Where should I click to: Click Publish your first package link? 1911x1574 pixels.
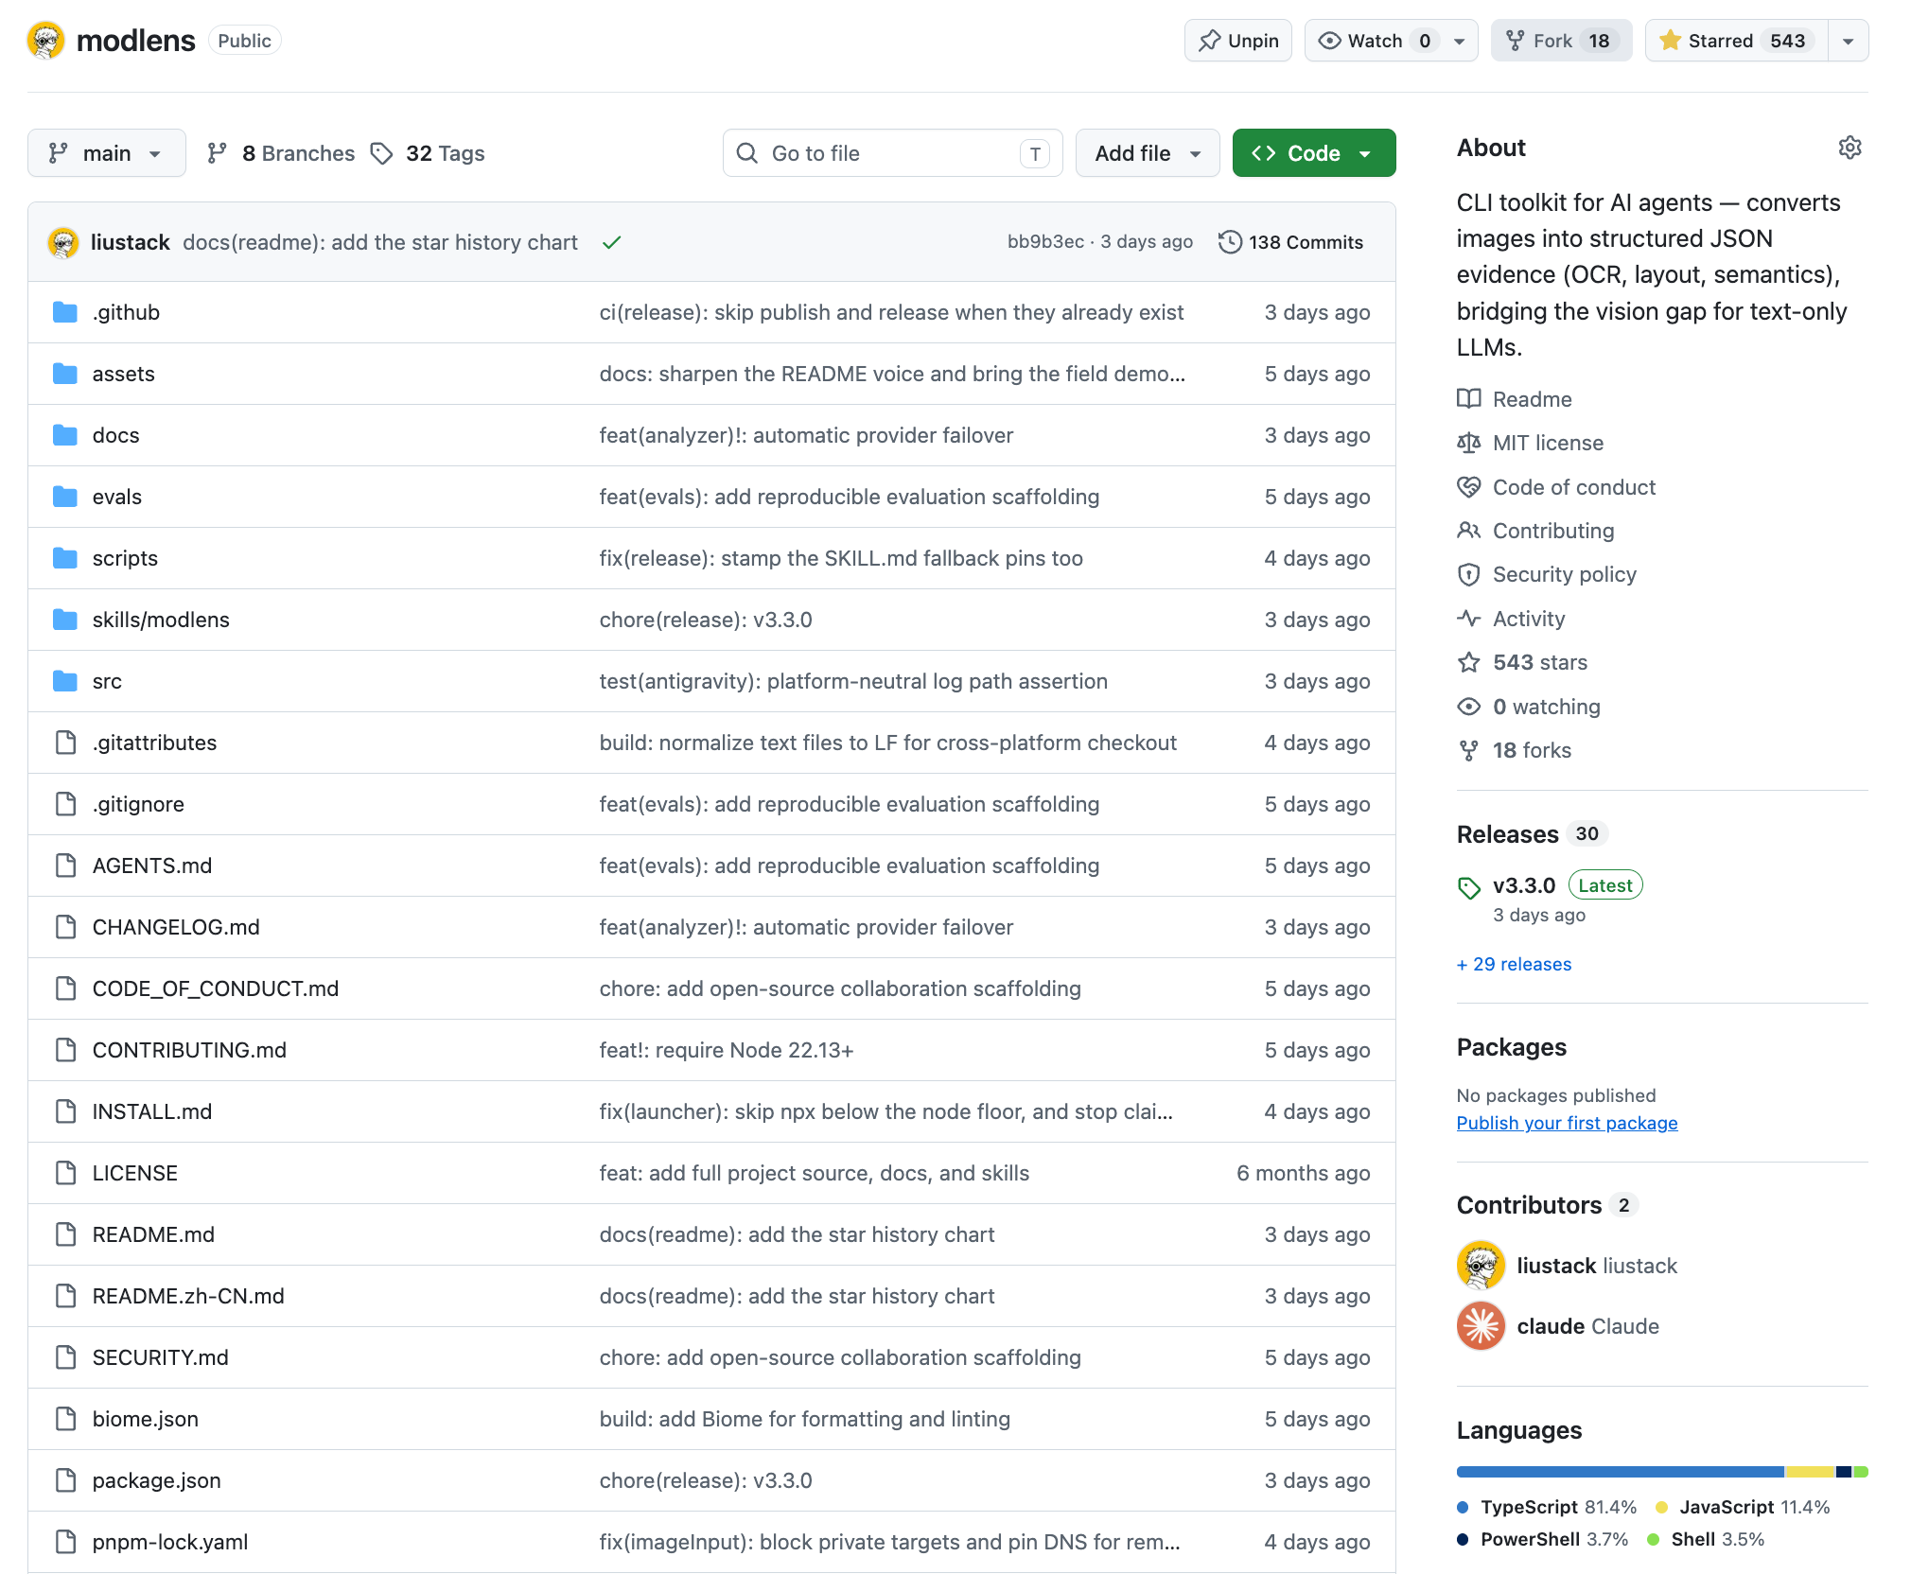tap(1567, 1123)
